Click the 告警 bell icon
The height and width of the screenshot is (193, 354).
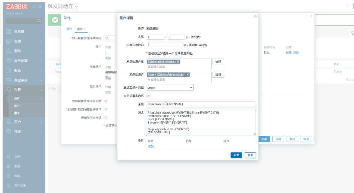[x=9, y=90]
